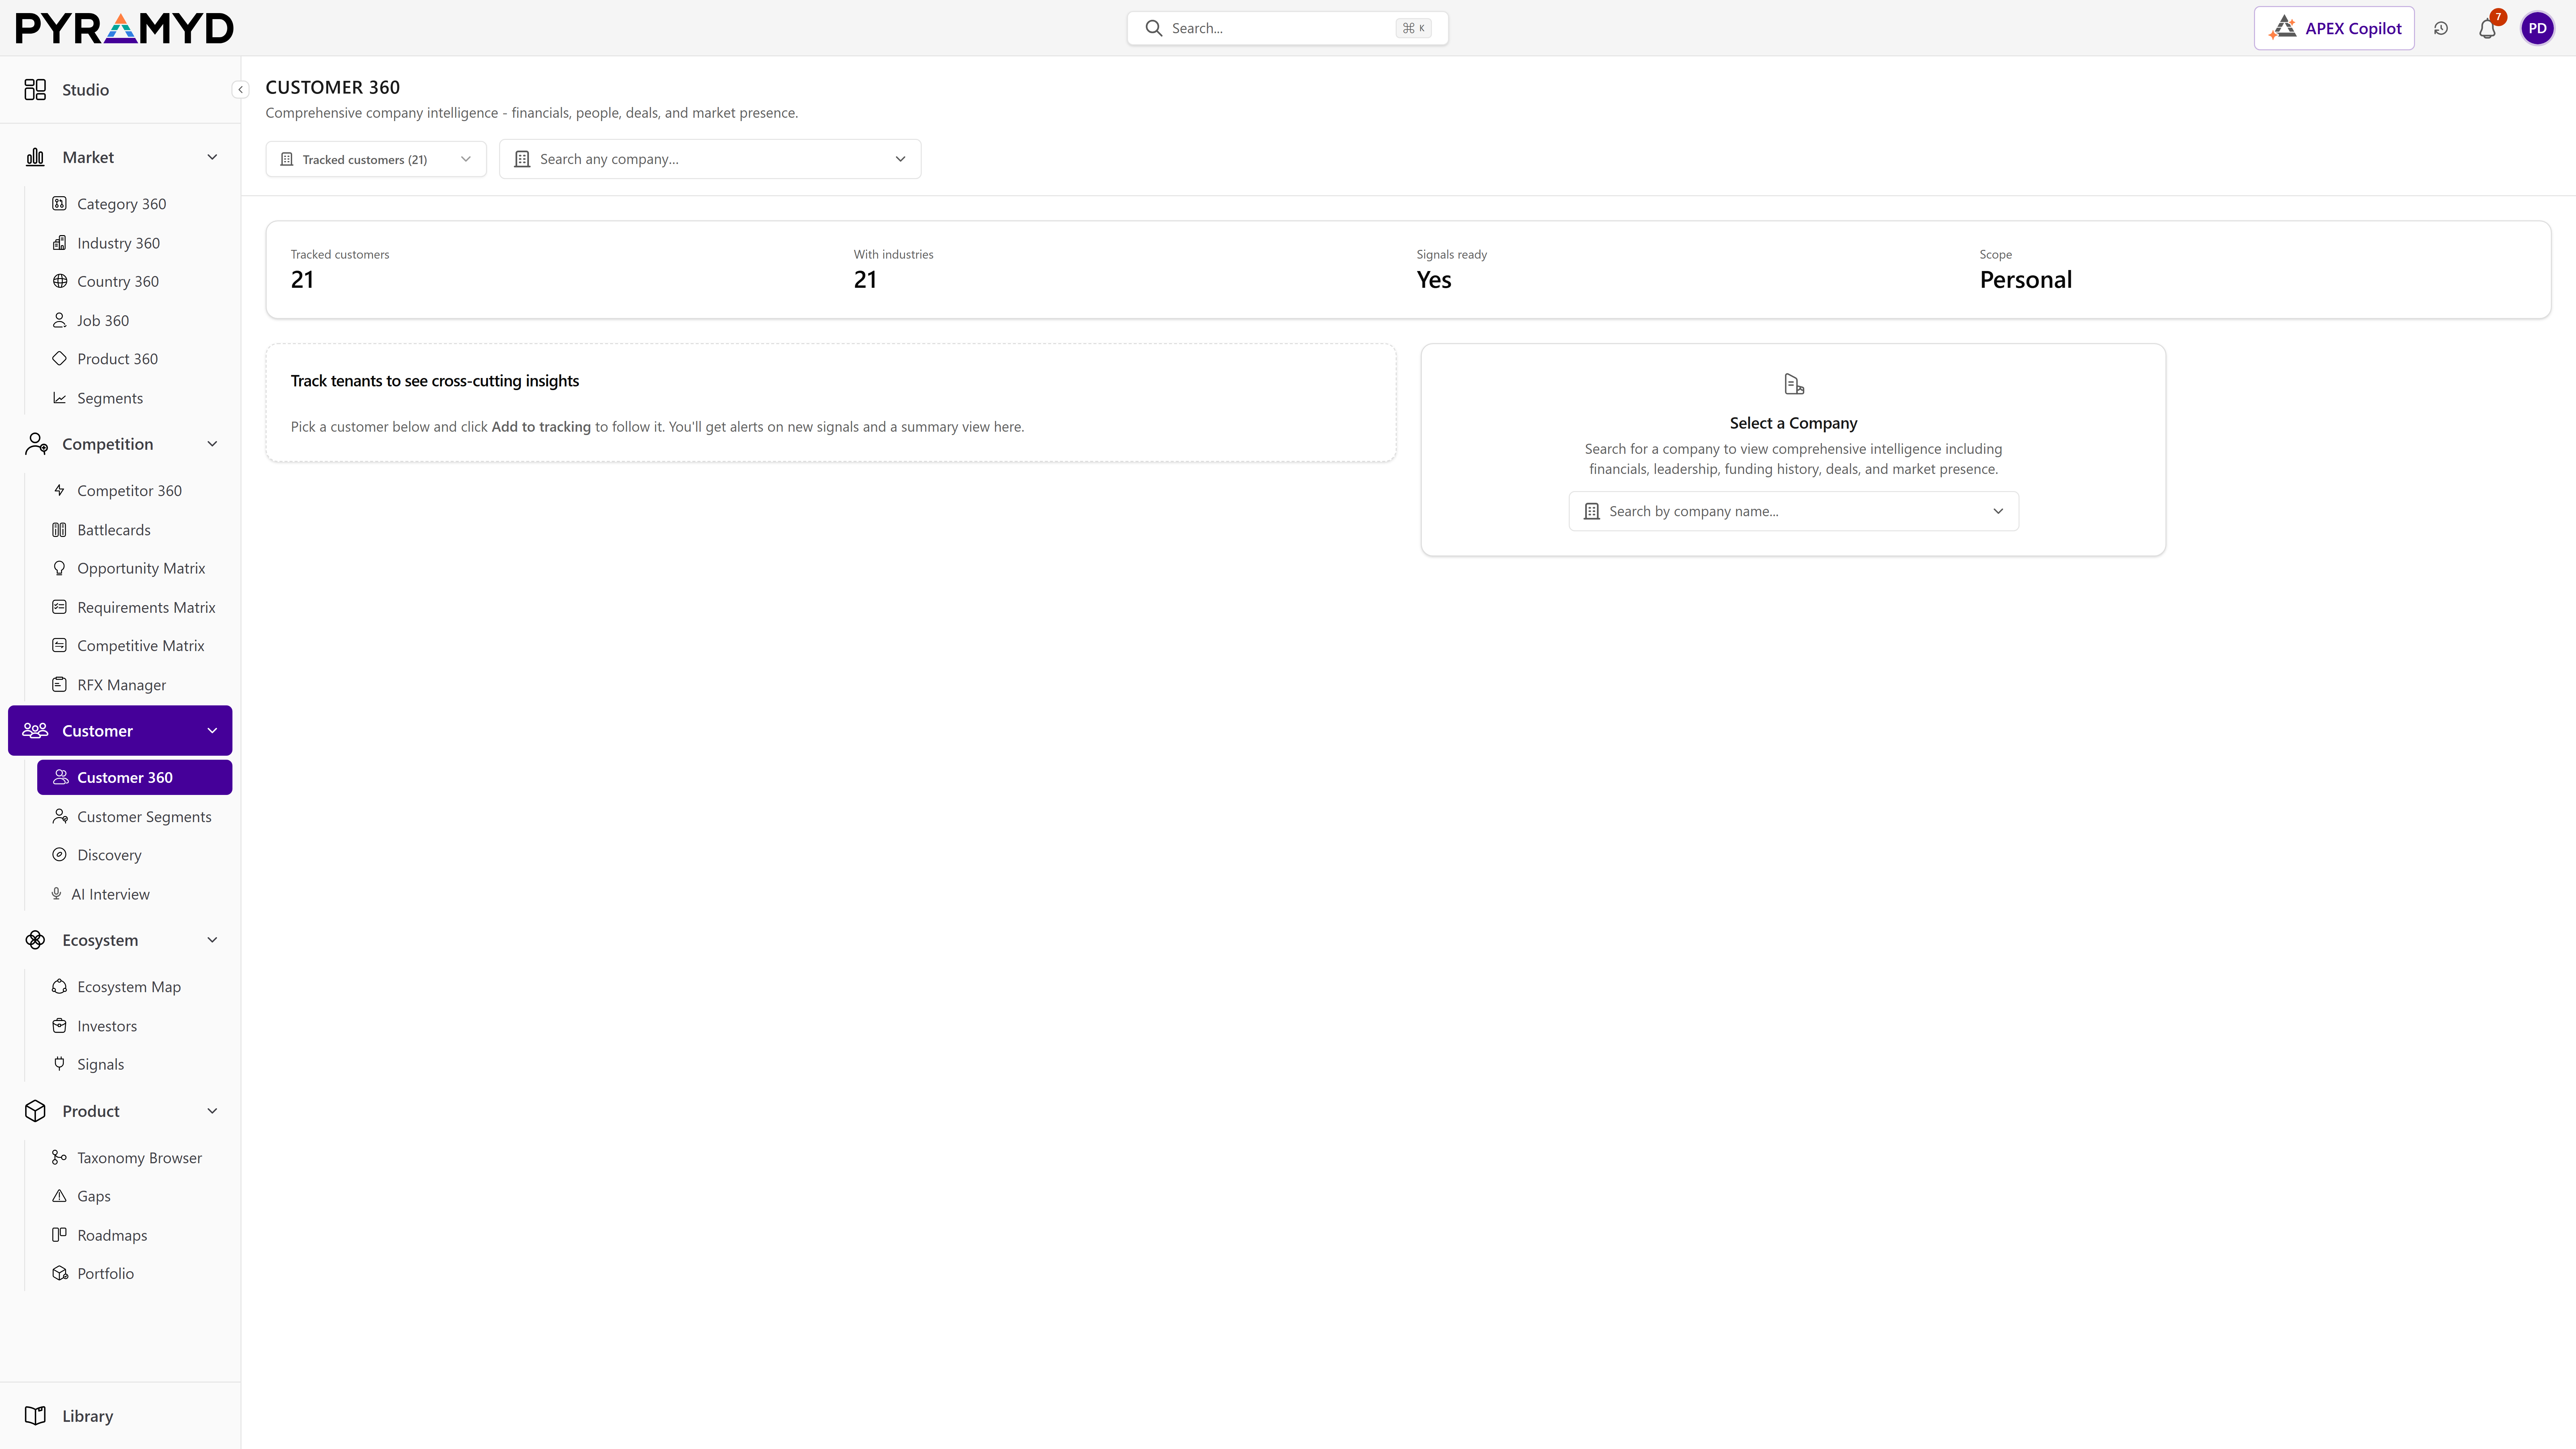
Task: Click the Country 360 globe icon
Action: pos(60,281)
